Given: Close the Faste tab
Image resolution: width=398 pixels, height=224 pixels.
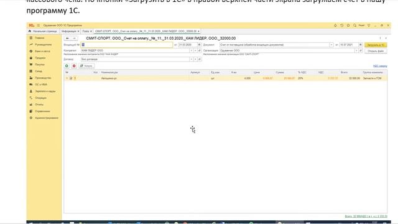Looking at the screenshot, I should [91, 31].
